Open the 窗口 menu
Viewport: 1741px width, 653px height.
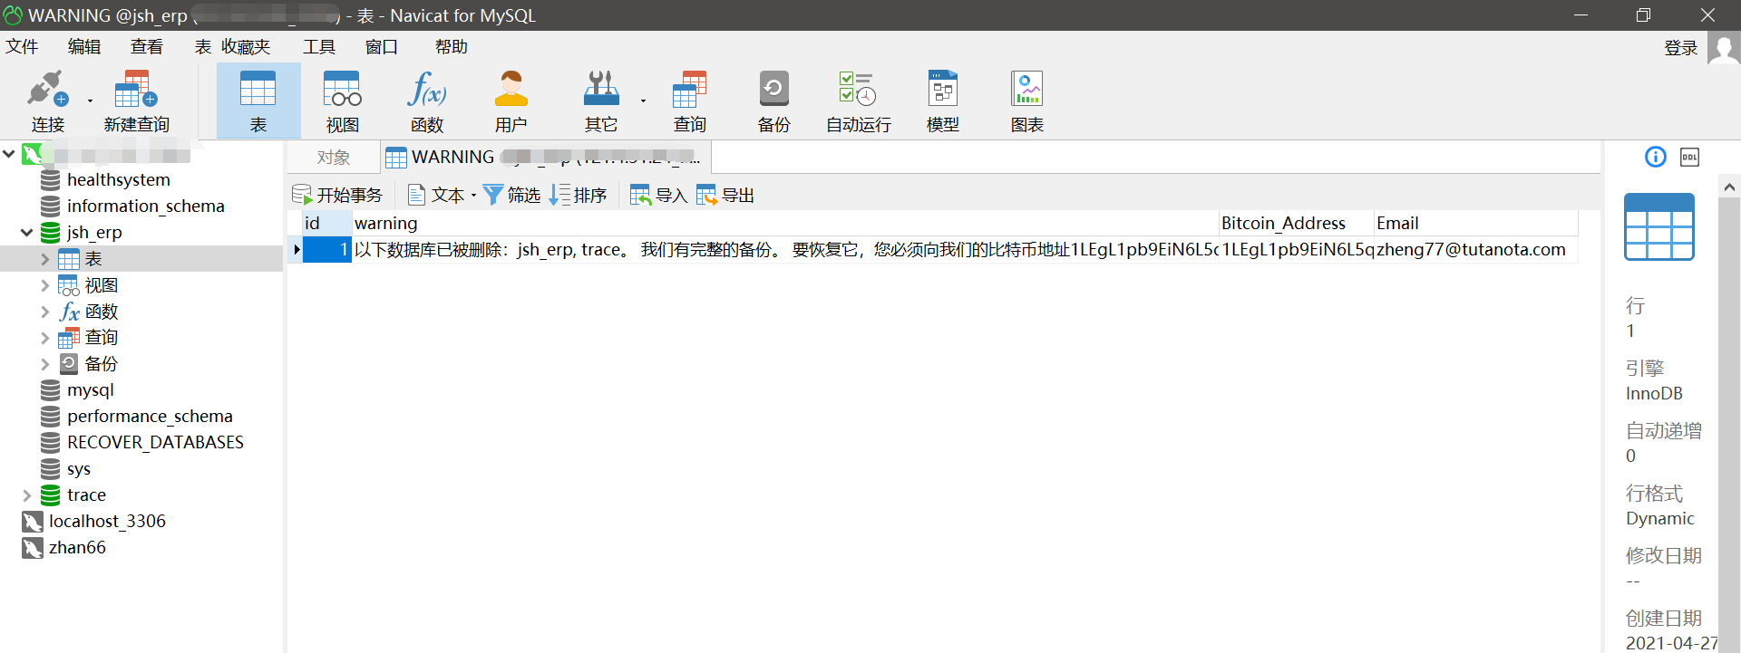382,46
